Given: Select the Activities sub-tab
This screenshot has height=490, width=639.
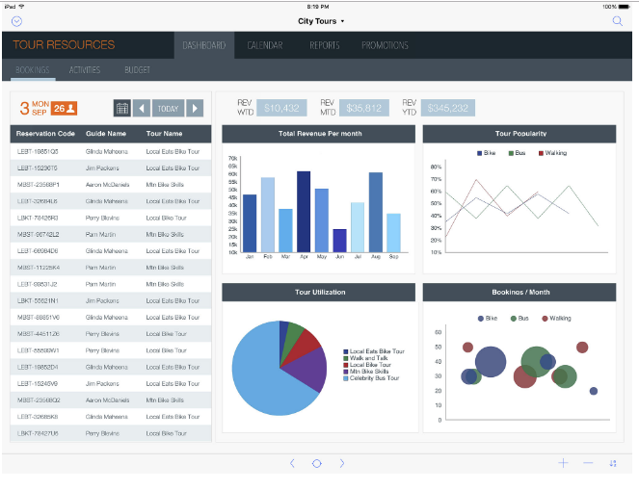Looking at the screenshot, I should (x=85, y=70).
